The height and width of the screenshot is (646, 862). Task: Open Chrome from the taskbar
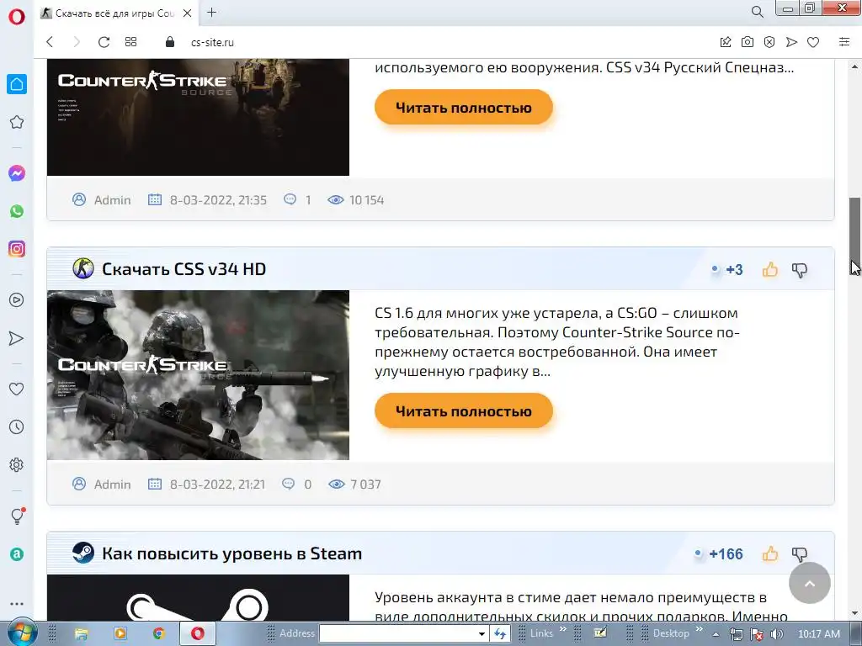159,634
